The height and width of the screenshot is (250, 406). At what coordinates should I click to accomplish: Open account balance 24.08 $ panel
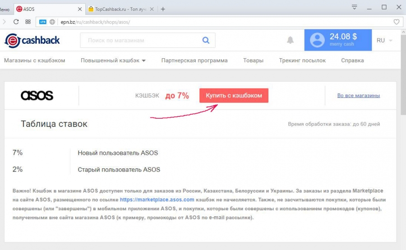[x=338, y=40]
